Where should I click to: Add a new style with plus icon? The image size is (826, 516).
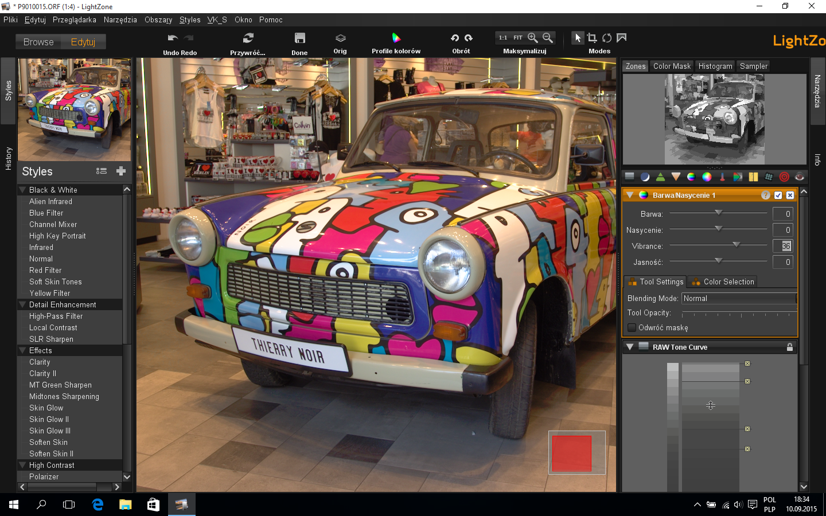[121, 171]
